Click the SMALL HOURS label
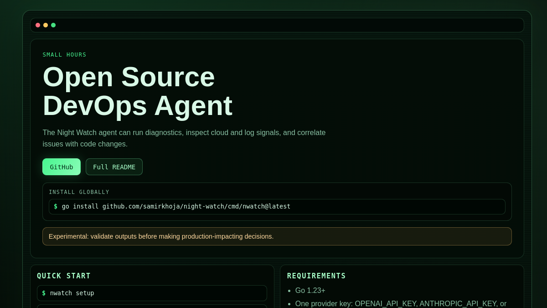The image size is (547, 308). pyautogui.click(x=65, y=55)
